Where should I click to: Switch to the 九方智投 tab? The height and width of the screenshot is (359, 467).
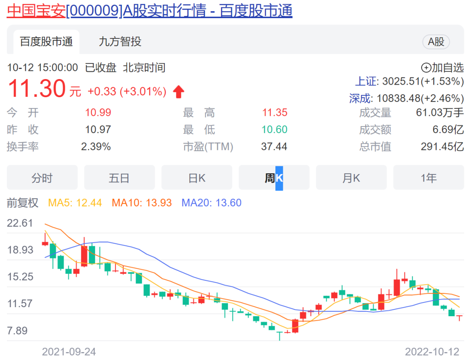pyautogui.click(x=120, y=41)
